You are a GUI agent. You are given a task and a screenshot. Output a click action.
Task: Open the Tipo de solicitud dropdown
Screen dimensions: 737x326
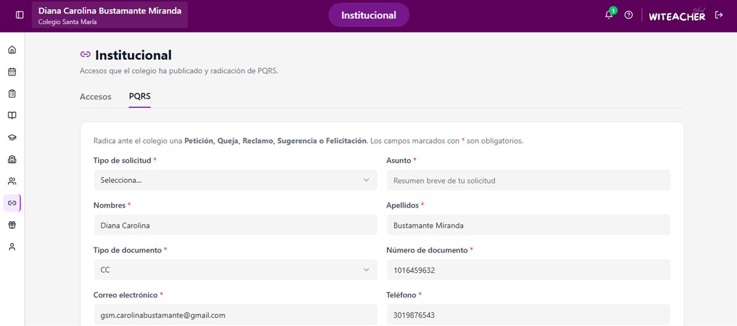(235, 180)
